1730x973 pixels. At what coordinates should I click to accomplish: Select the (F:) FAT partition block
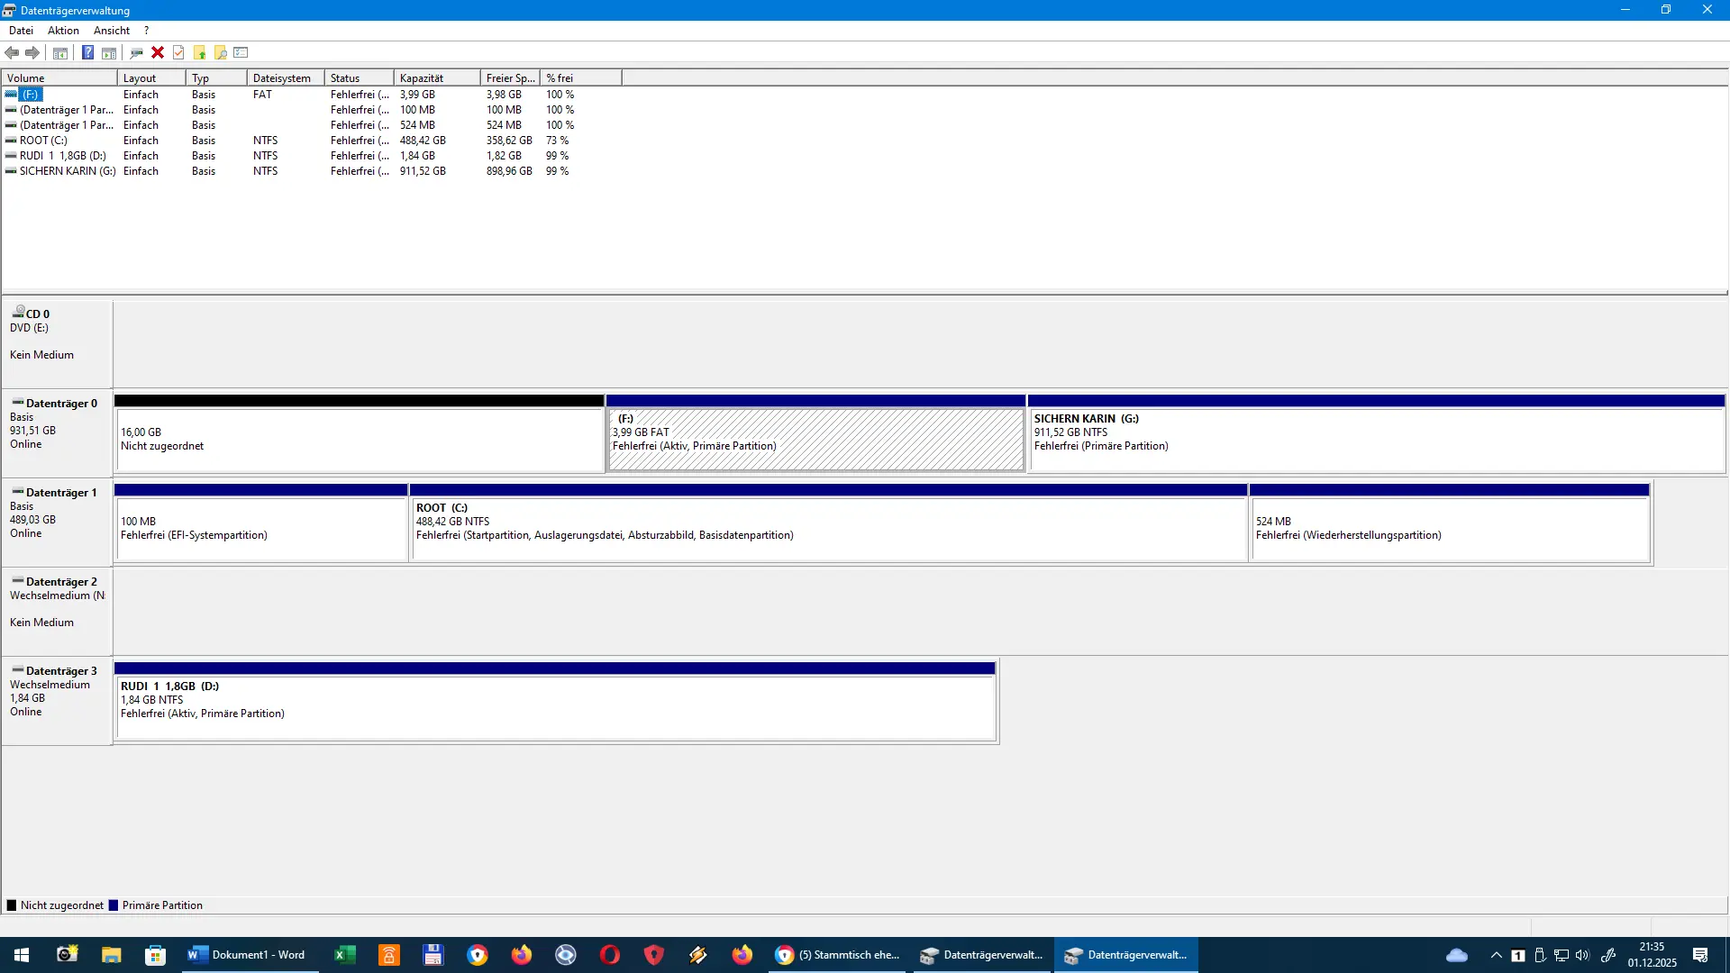pos(815,440)
